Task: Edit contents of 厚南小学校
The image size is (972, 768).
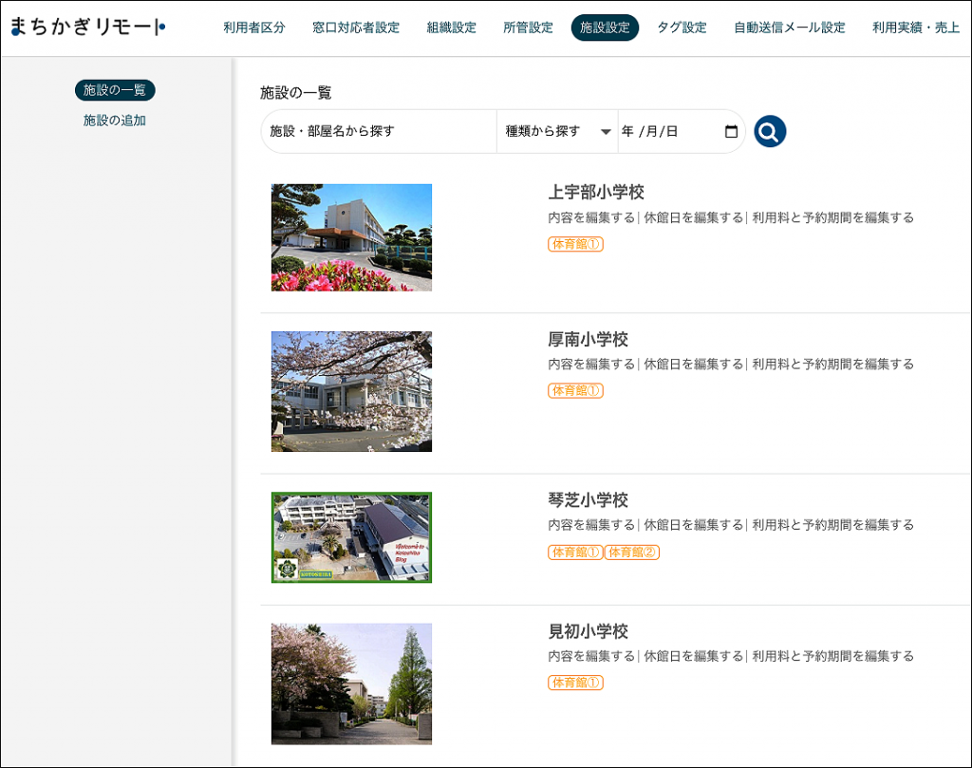Action: click(x=591, y=364)
